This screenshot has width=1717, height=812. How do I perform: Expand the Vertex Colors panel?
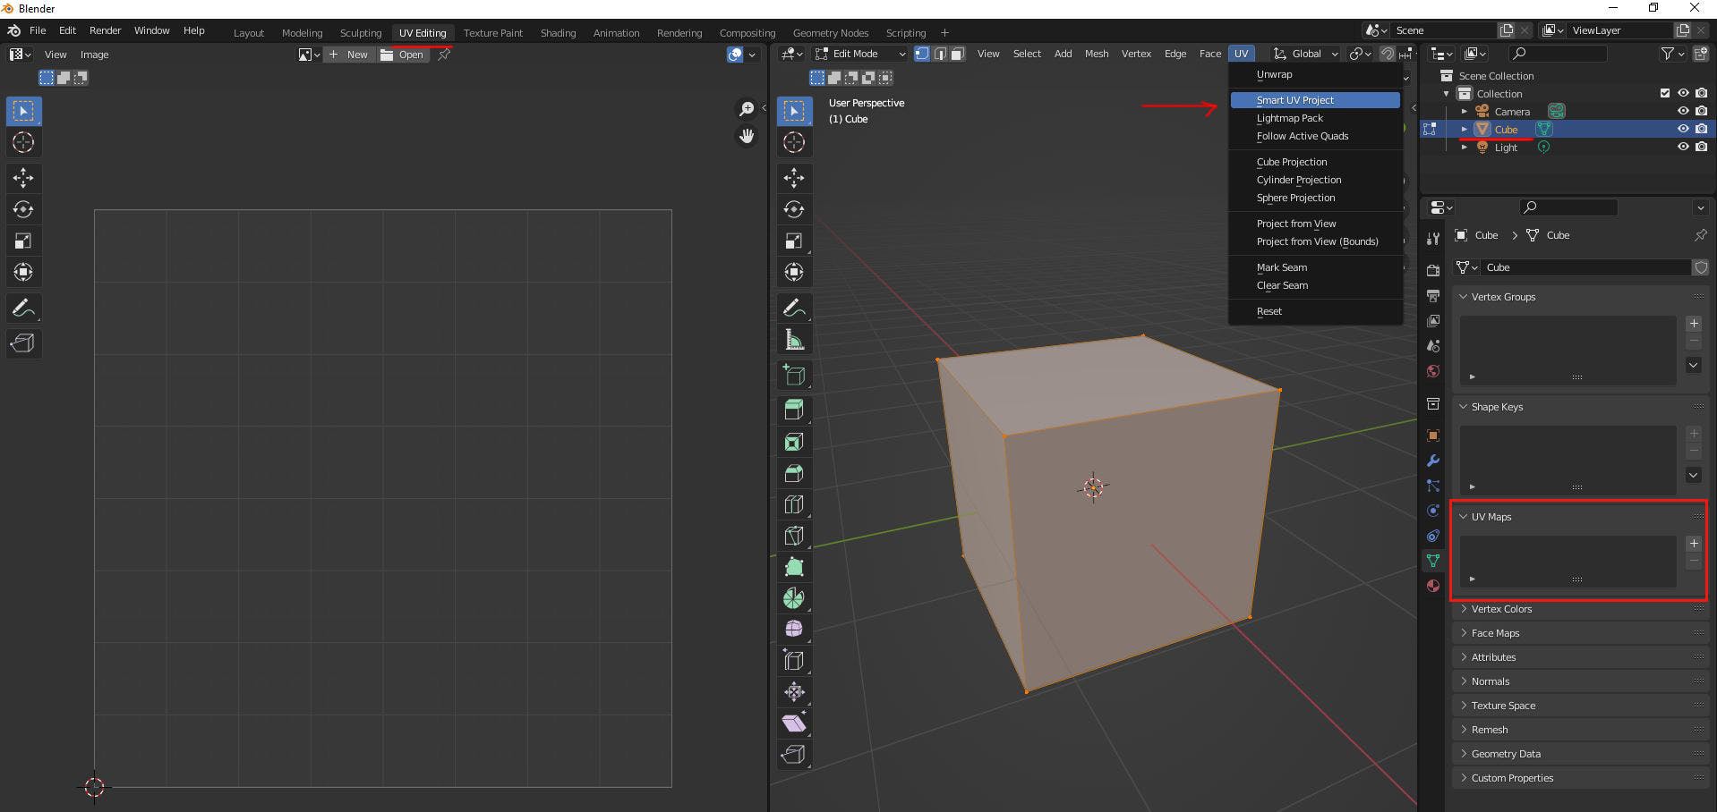pos(1501,609)
